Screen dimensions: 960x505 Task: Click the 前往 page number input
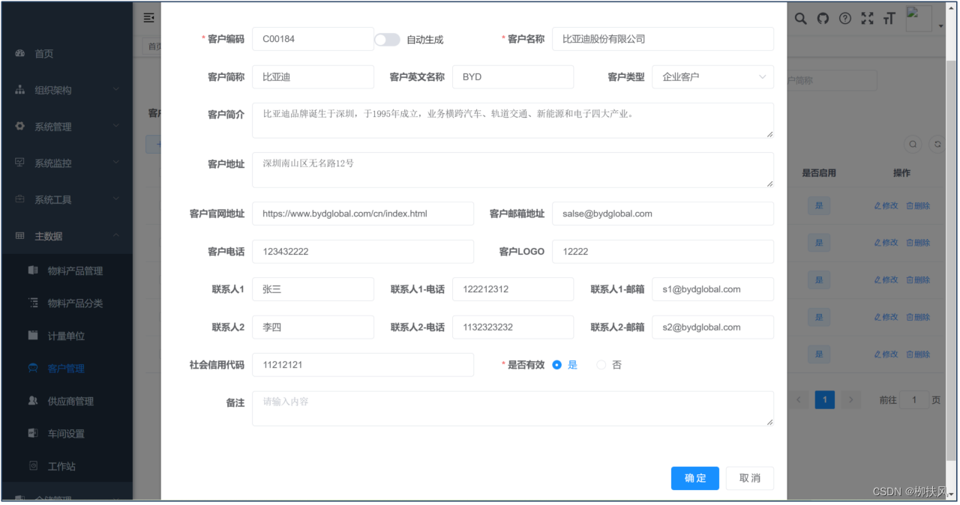(914, 400)
